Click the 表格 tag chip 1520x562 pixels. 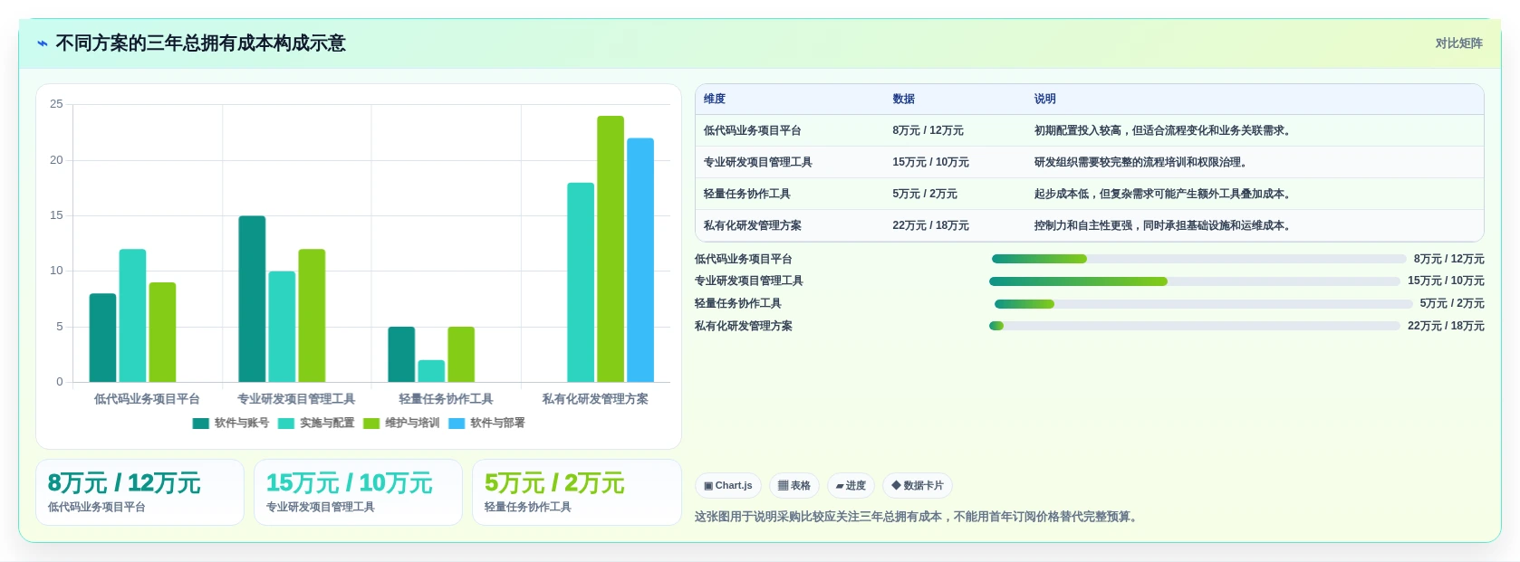point(794,486)
